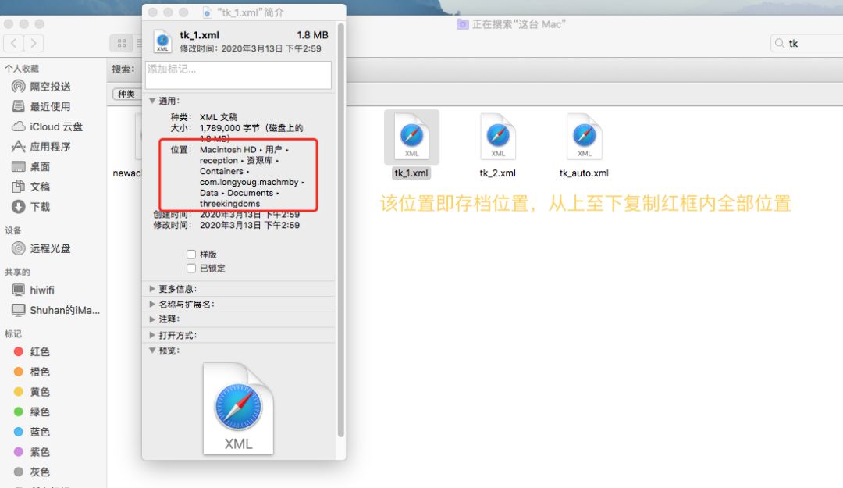Click the Finder search field with "tk"

click(x=806, y=43)
